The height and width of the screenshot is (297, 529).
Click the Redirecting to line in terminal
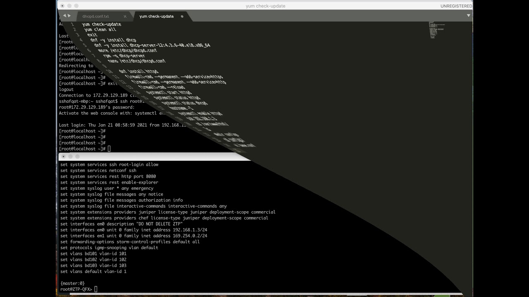point(77,66)
